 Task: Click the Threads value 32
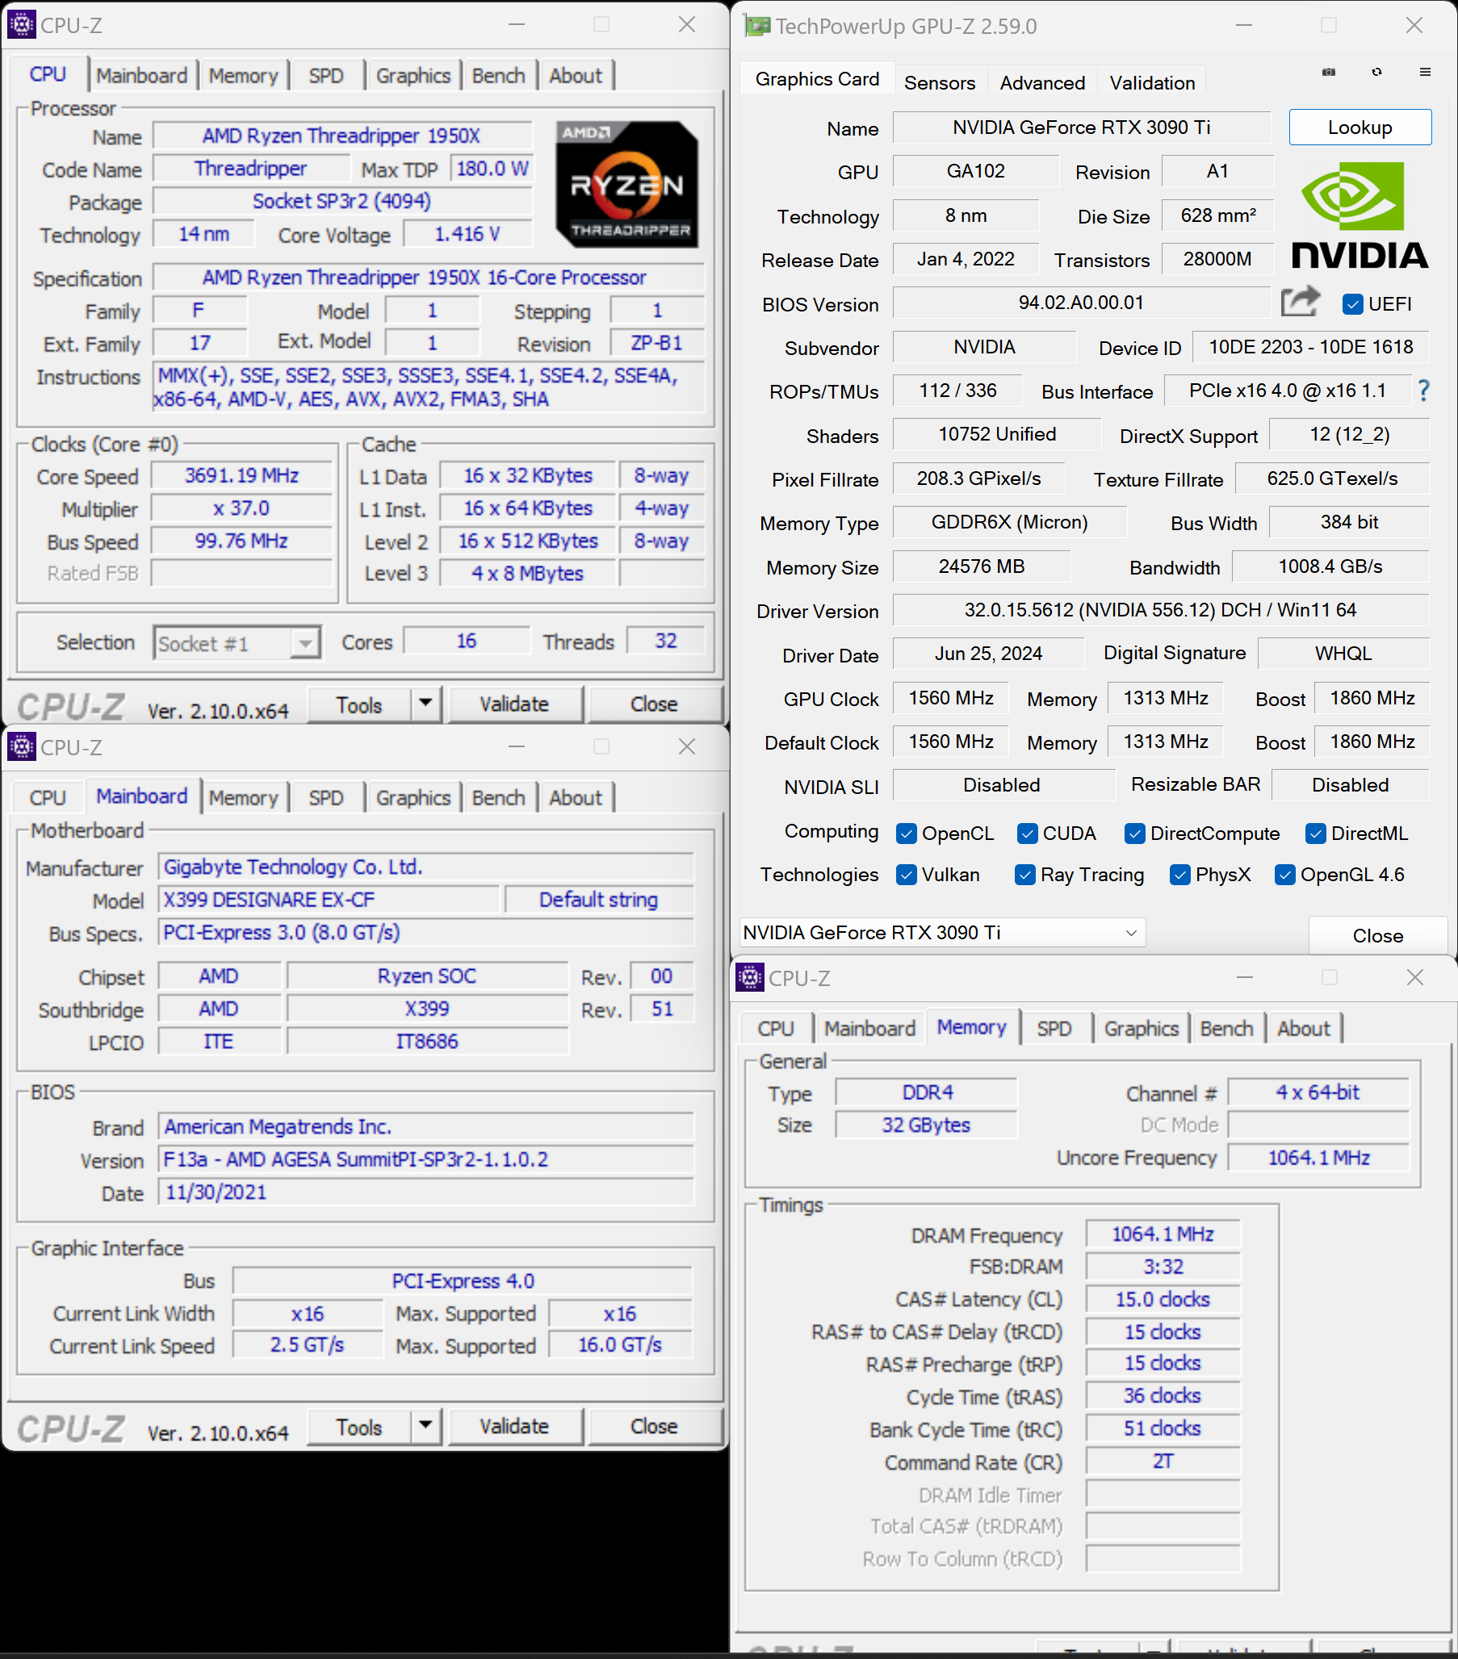tap(666, 641)
